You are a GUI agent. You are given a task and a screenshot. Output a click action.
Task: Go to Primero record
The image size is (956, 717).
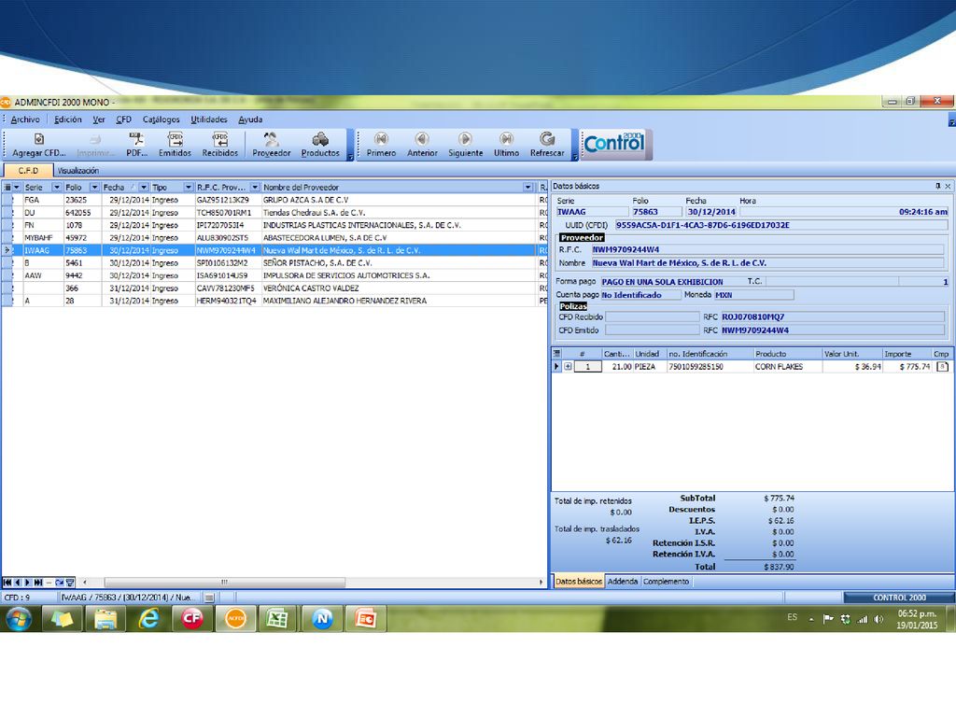pos(381,145)
